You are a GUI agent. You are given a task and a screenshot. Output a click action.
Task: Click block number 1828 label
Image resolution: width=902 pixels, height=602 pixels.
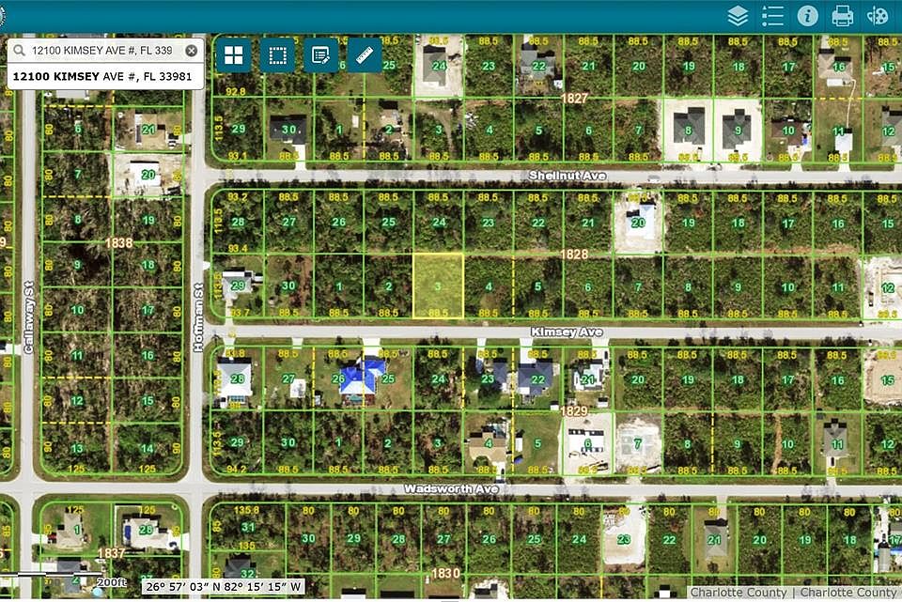click(574, 255)
